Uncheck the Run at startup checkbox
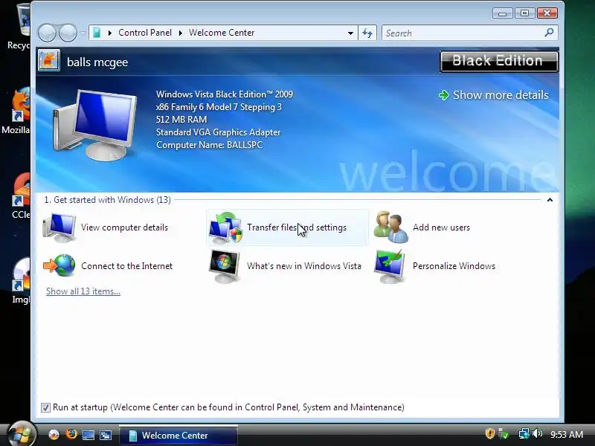 pyautogui.click(x=45, y=407)
